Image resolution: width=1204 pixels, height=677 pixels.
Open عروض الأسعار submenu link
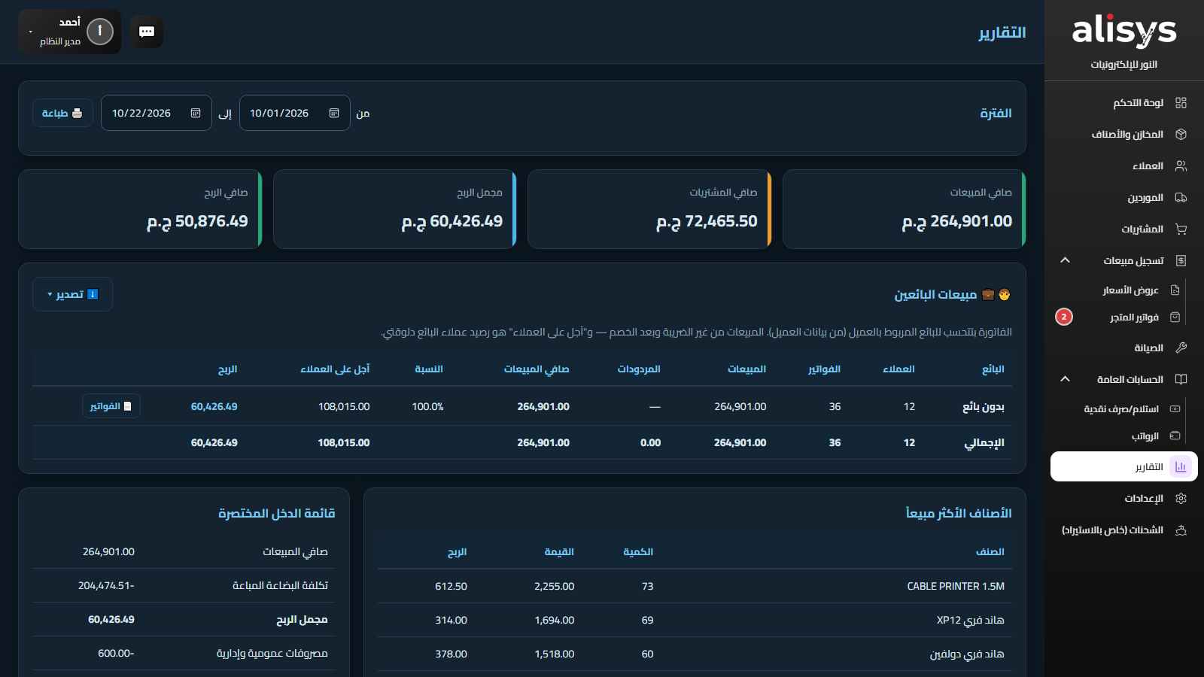[1130, 290]
